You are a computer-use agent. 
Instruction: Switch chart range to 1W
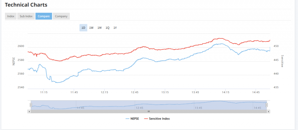[x=91, y=28]
